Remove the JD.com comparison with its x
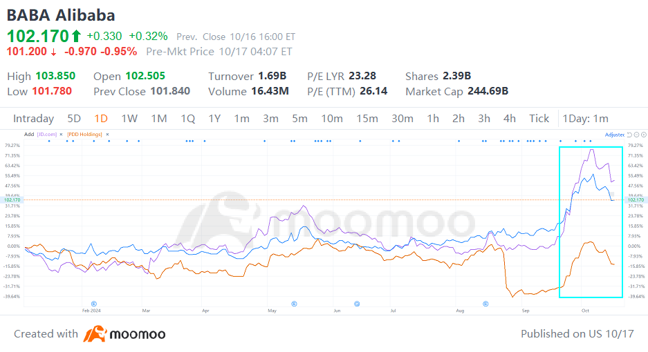This screenshot has height=352, width=648. click(x=61, y=135)
